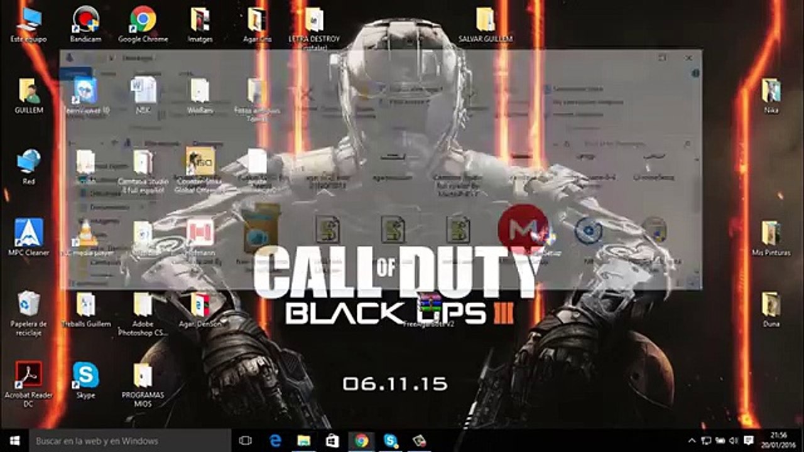Open the Este equipo desktop icon
This screenshot has height=452, width=804.
click(x=28, y=25)
